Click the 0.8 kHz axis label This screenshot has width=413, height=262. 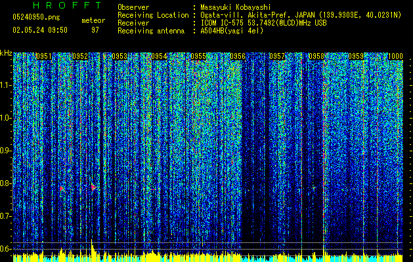tap(6, 183)
